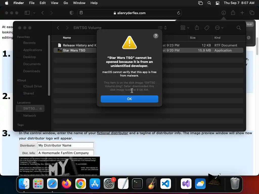Open Google Chrome from the Dock
Screen dimensions: 259x194
tap(81, 184)
